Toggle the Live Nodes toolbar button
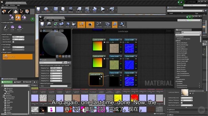208x116 pixels. (99, 25)
